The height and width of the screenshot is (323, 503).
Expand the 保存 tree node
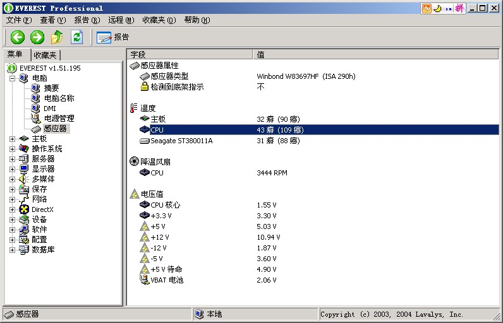tap(12, 189)
